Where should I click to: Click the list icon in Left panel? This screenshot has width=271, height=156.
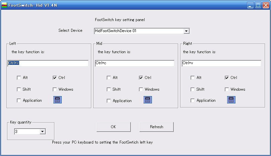(57, 99)
